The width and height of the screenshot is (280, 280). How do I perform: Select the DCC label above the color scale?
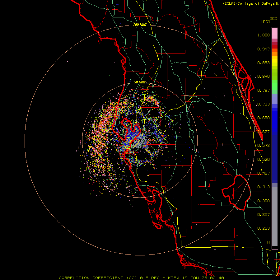pyautogui.click(x=273, y=19)
